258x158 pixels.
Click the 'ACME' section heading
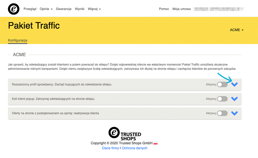click(19, 55)
